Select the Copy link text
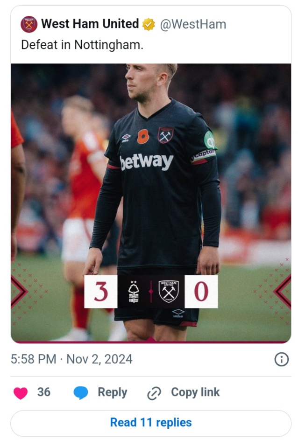This screenshot has width=298, height=446. pyautogui.click(x=195, y=393)
